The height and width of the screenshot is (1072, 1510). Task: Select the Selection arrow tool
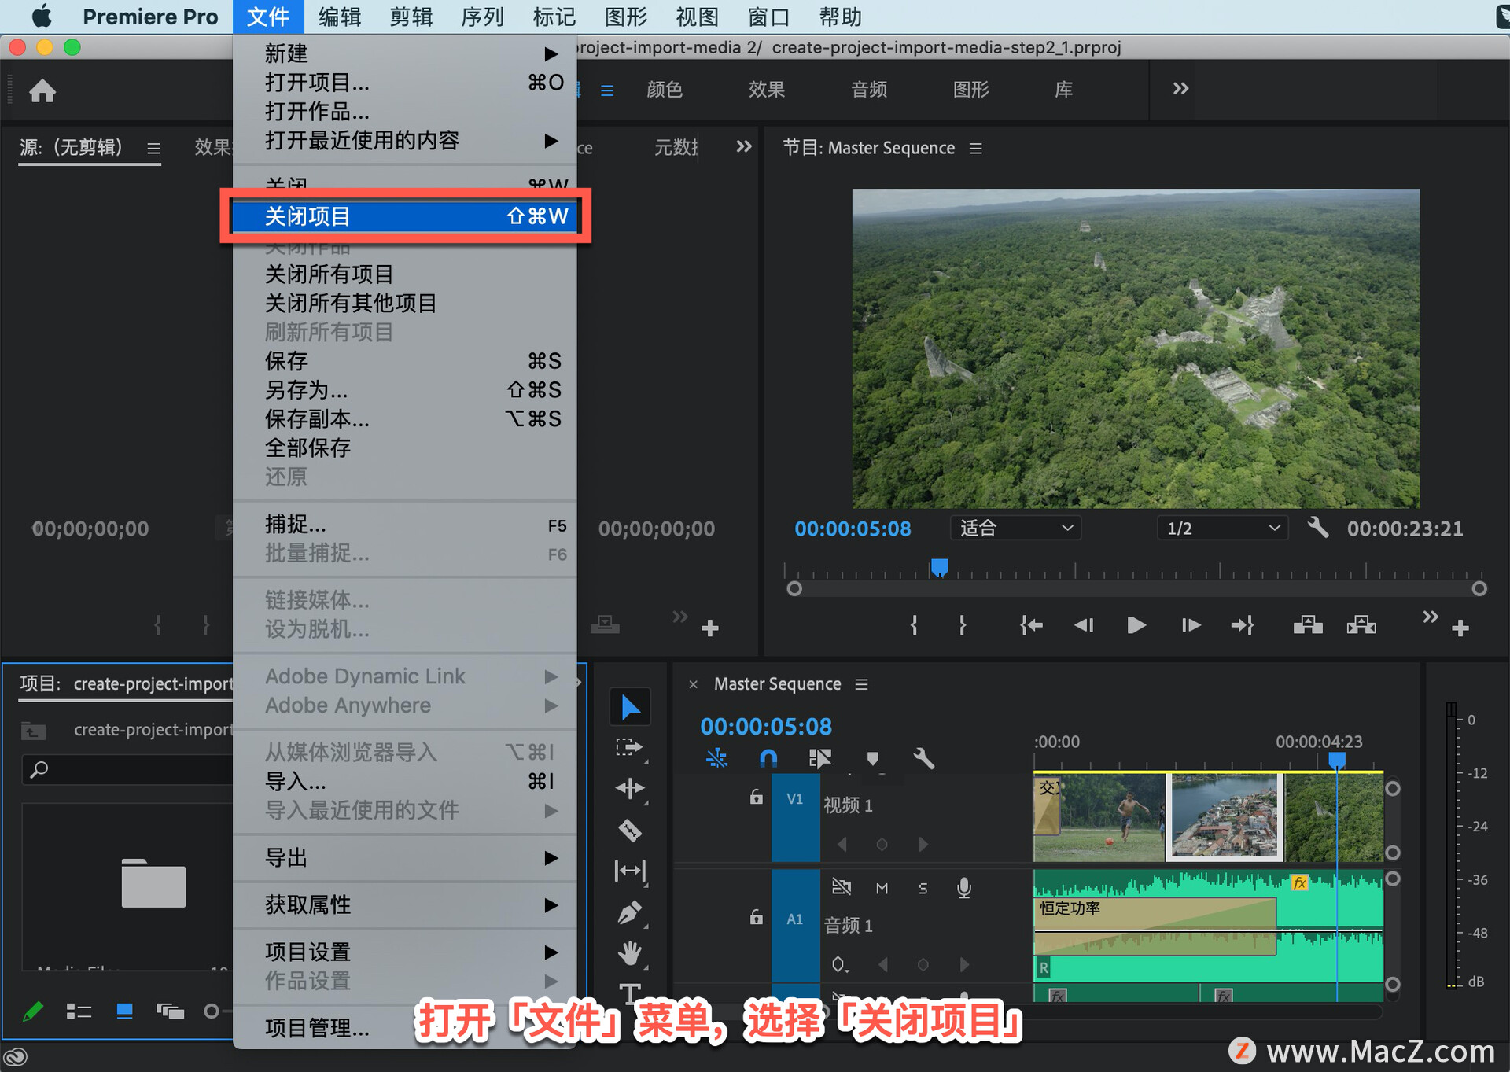[630, 707]
